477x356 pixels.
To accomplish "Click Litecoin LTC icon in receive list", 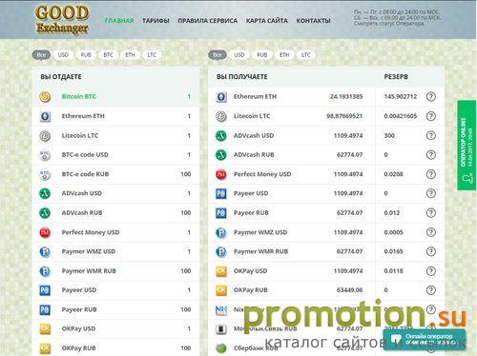I will [x=221, y=116].
